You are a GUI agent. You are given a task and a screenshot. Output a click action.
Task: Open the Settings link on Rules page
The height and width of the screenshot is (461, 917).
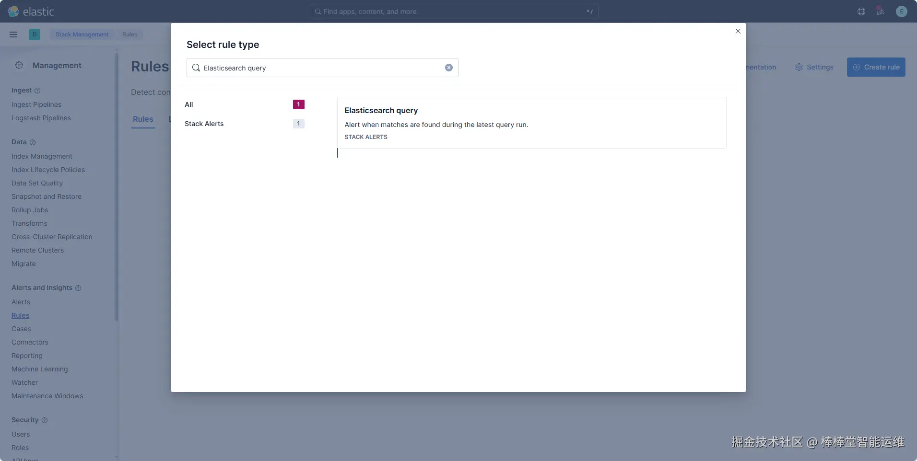[814, 67]
